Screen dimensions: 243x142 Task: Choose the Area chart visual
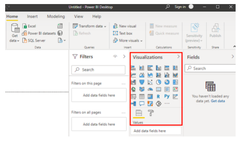[x=142, y=75]
